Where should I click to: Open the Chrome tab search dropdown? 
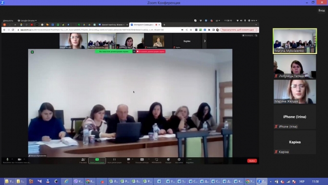256,25
